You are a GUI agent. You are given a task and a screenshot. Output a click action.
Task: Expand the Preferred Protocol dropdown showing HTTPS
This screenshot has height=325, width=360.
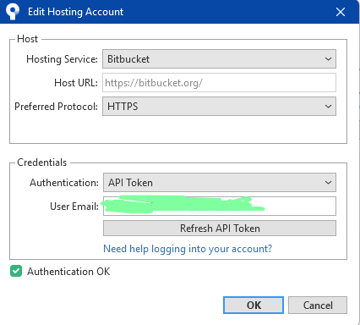[x=219, y=107]
